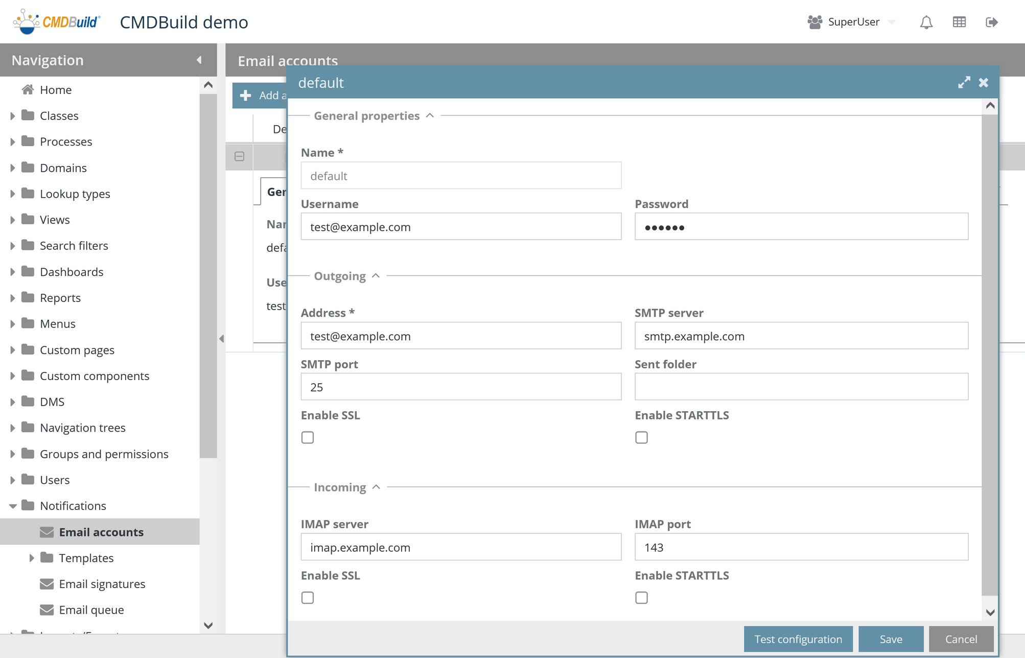The image size is (1025, 658).
Task: Open Email signatures envelope item
Action: [x=102, y=584]
